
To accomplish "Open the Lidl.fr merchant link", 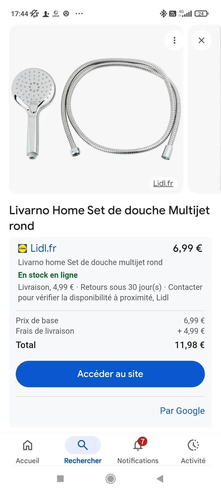I will pyautogui.click(x=43, y=248).
